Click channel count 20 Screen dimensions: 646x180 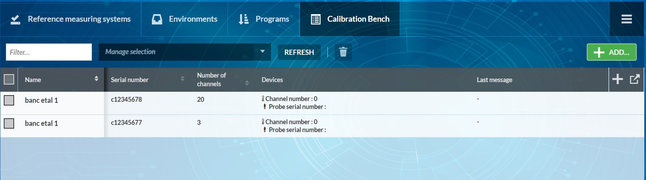(x=200, y=99)
